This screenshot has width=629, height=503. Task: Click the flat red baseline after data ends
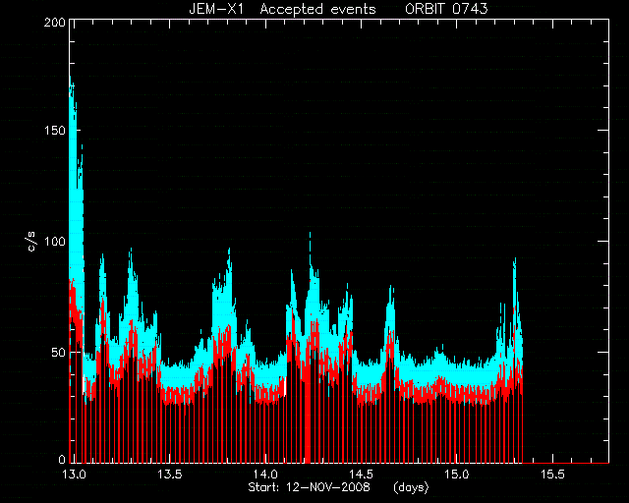pyautogui.click(x=566, y=463)
